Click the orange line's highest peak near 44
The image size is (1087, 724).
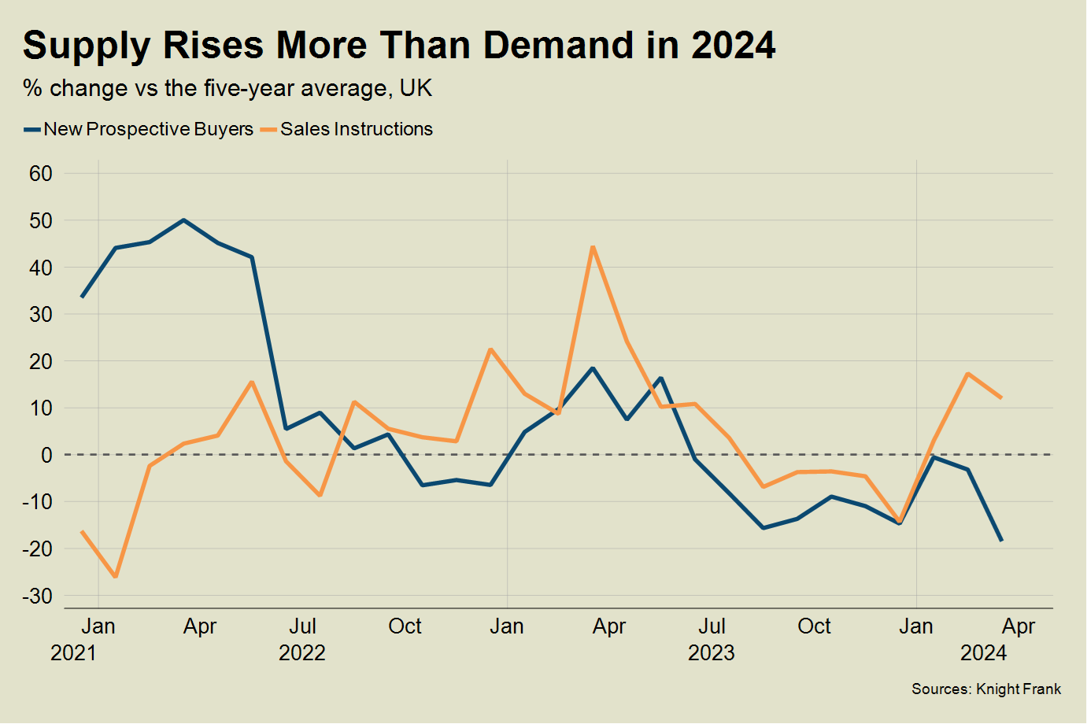pos(593,247)
